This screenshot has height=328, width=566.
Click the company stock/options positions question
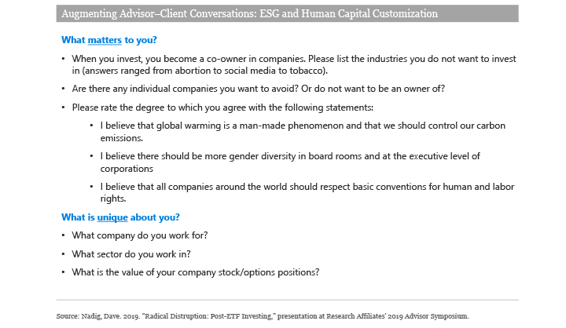(195, 272)
